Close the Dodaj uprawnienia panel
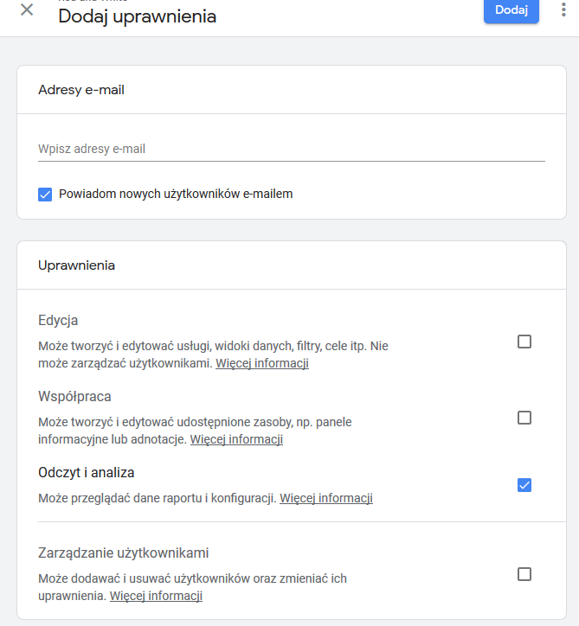Screen dimensions: 579x626 [x=27, y=10]
